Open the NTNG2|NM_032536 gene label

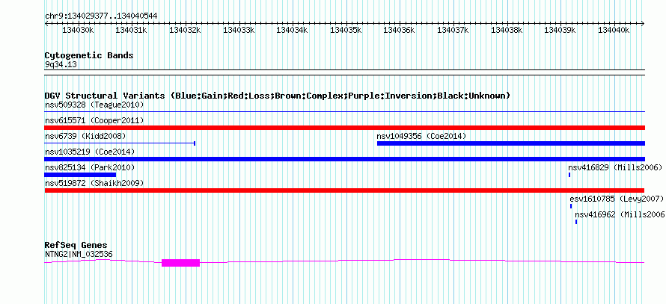pyautogui.click(x=79, y=254)
